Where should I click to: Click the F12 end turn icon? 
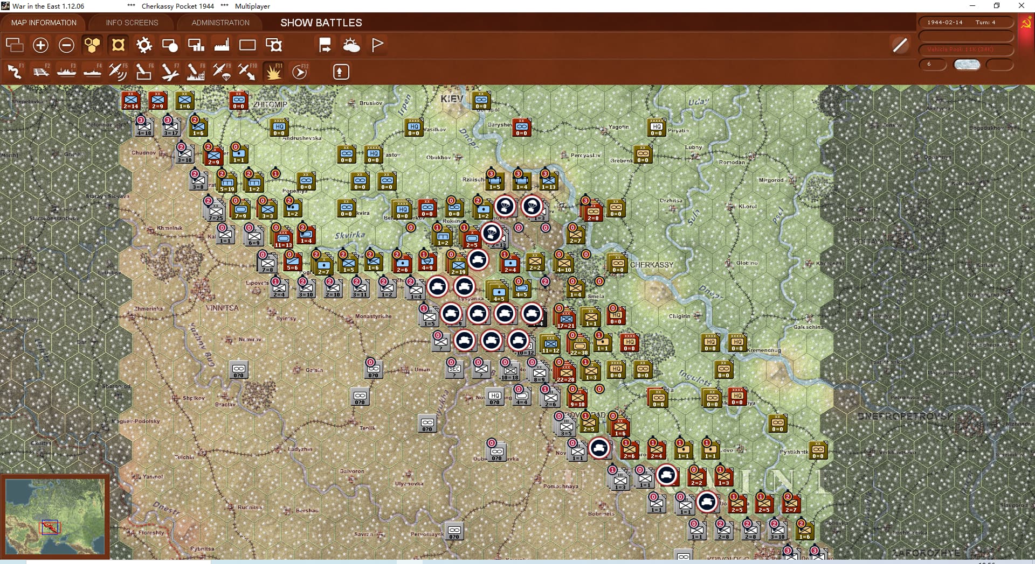point(300,72)
